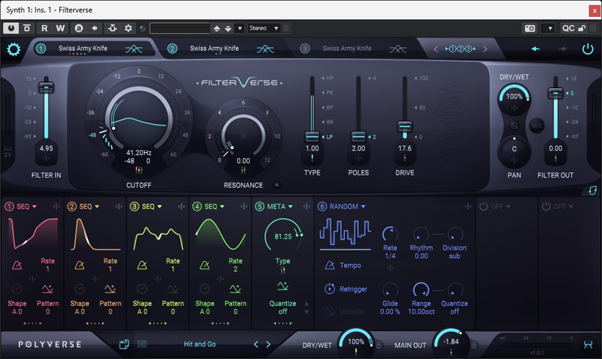
Task: Toggle Tempo option in RANDOM modulator
Action: tap(343, 265)
